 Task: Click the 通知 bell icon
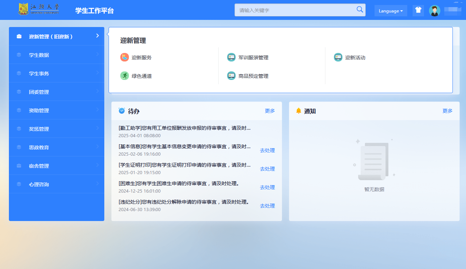[299, 111]
